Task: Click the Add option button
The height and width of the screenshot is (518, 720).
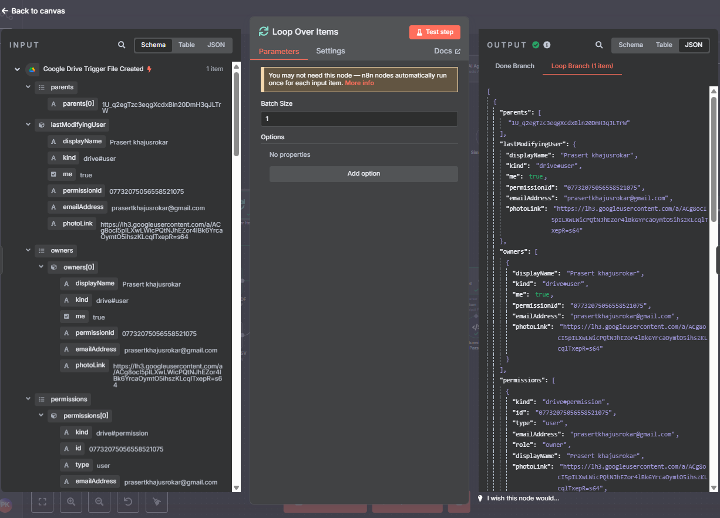Action: 364,174
